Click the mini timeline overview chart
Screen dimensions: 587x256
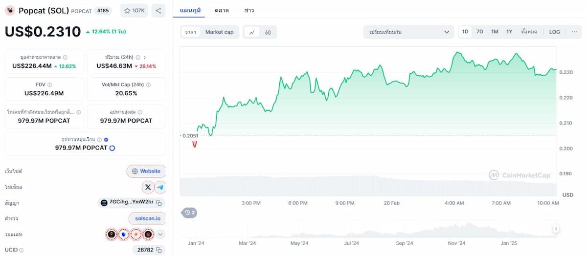(x=368, y=229)
